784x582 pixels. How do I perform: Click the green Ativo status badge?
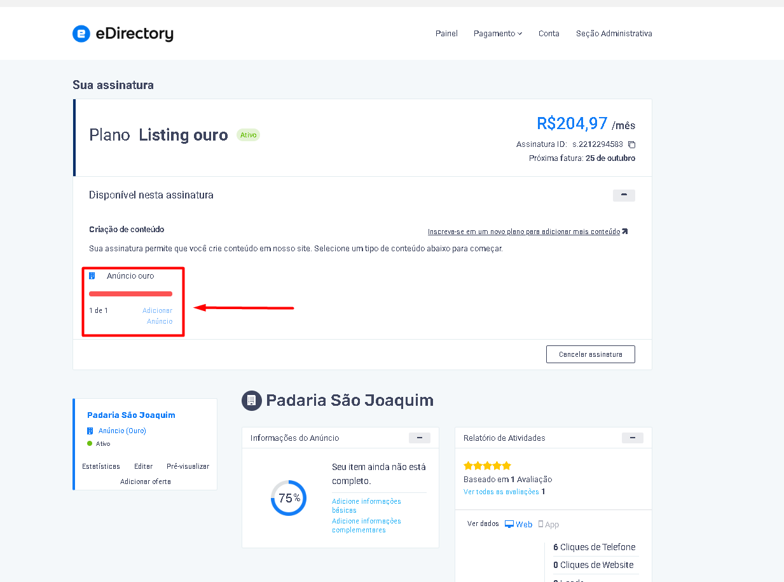(x=249, y=135)
